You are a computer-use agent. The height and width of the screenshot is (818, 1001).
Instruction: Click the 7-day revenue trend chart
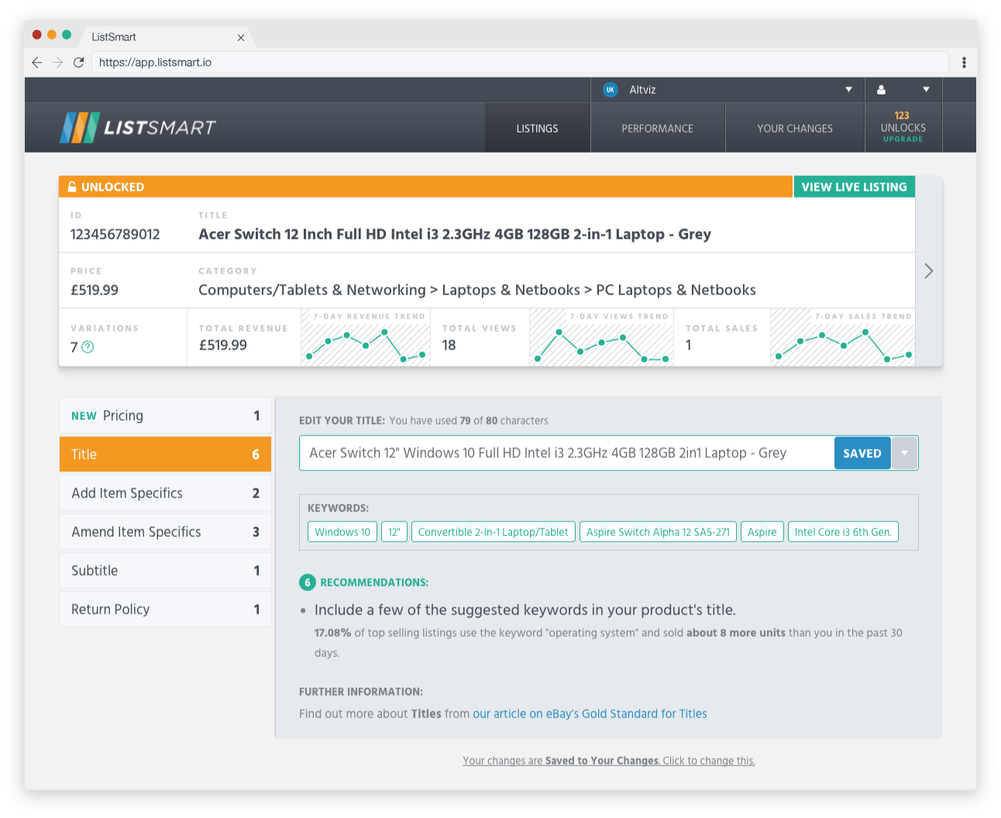pos(366,338)
